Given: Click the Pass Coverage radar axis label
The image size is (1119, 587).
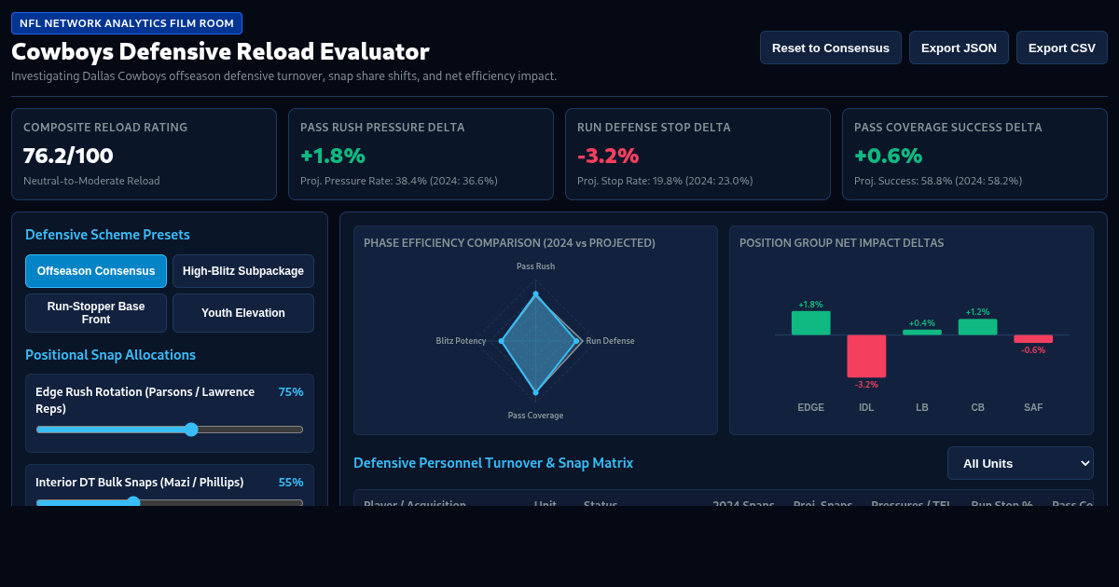Looking at the screenshot, I should click(x=535, y=416).
